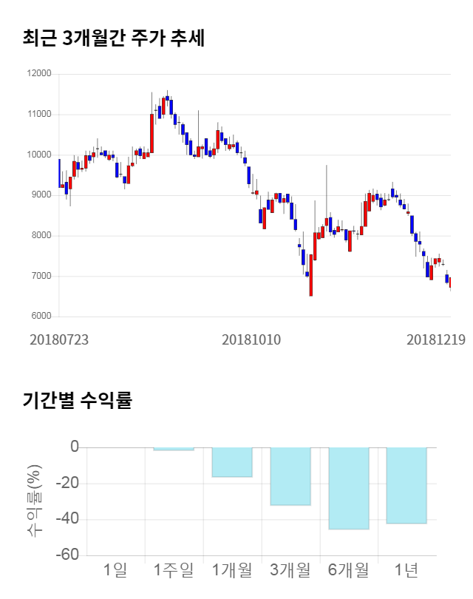Click the 6000 price axis label
The image size is (473, 599).
[x=40, y=317]
